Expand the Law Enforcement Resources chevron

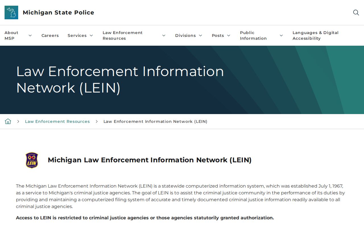point(164,35)
